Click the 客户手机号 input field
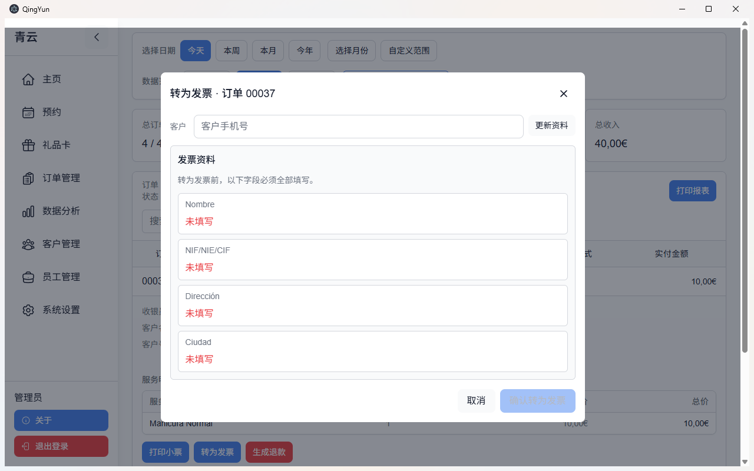 [x=359, y=127]
